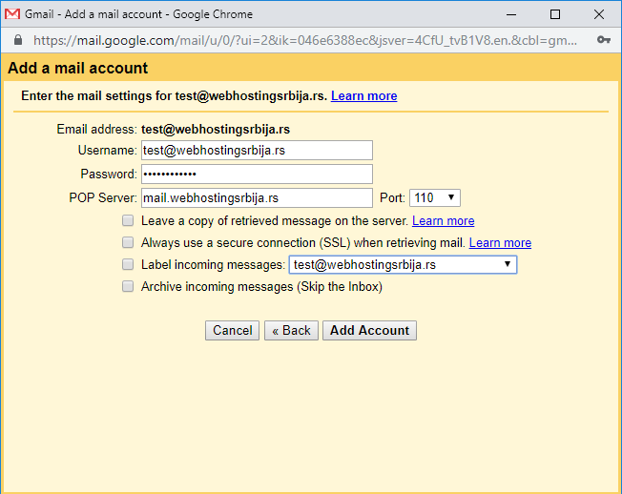
Task: Click the lock icon in address bar
Action: tap(18, 40)
